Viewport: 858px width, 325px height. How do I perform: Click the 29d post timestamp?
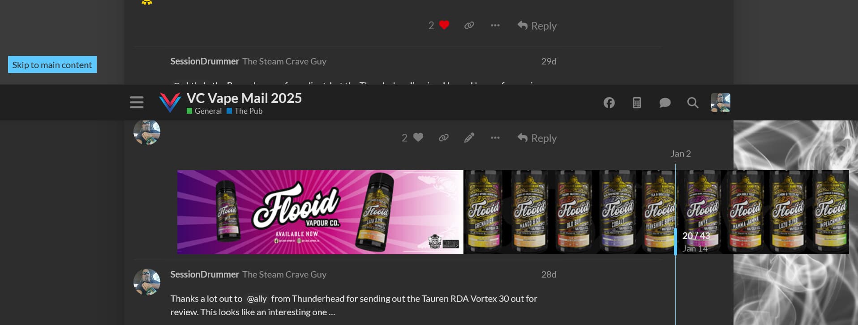[x=549, y=61]
